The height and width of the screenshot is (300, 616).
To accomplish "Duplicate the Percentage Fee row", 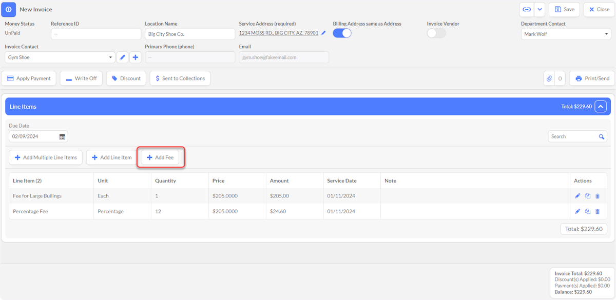I will click(588, 211).
